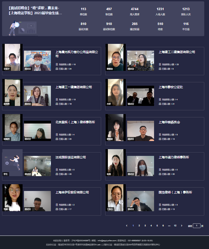
Task: Open student placeholder video in 泛成国际货运 card
Action: pos(12,162)
